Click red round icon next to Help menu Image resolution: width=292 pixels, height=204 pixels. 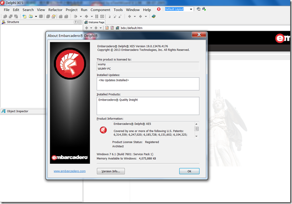click(159, 9)
